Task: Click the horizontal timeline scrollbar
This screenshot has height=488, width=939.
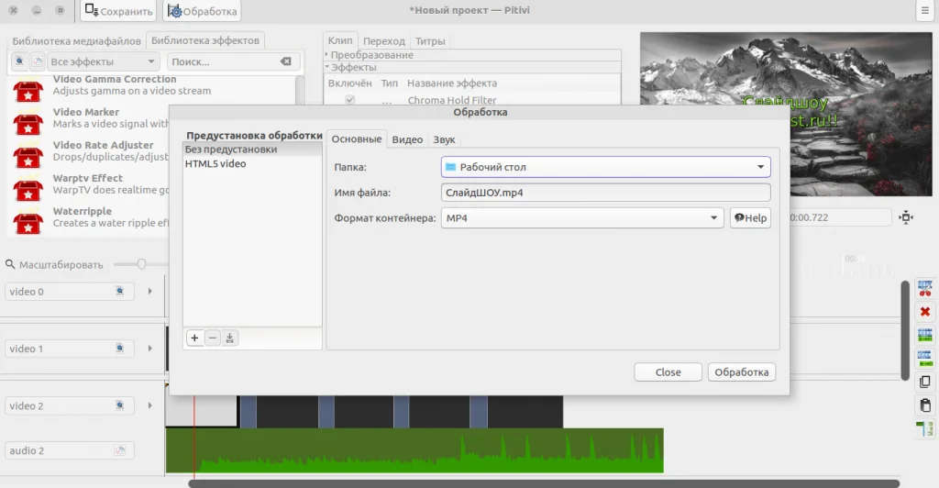Action: pyautogui.click(x=544, y=483)
